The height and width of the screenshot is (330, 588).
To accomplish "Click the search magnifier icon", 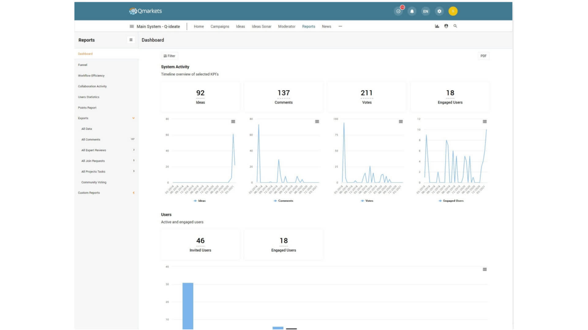I will tap(455, 26).
